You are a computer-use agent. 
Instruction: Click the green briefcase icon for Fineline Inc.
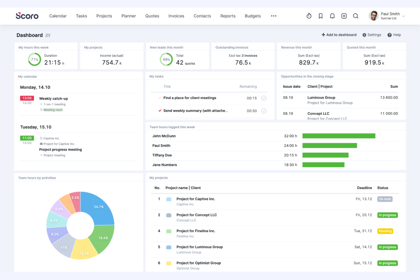pyautogui.click(x=169, y=231)
